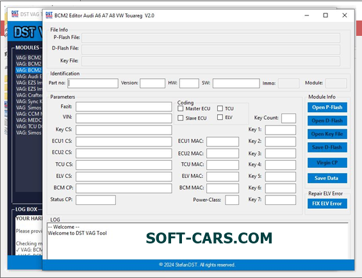This screenshot has height=278, width=362.
Task: Close the BCM2 Editor window
Action: [x=345, y=15]
